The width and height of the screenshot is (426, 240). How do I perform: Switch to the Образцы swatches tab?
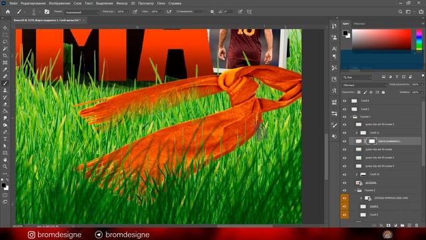[x=359, y=24]
